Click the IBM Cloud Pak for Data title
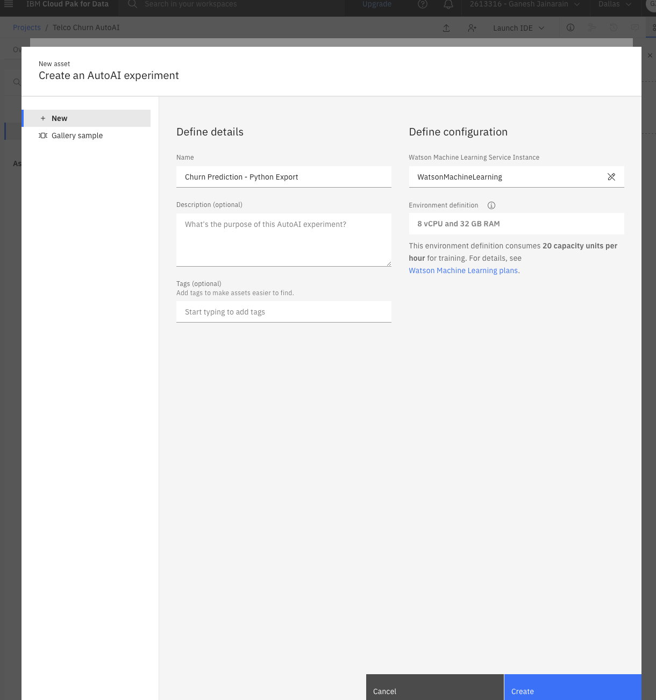This screenshot has height=700, width=656. click(x=67, y=4)
